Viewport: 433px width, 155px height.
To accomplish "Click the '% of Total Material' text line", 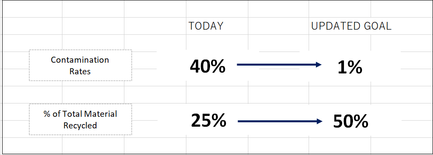I will point(80,114).
